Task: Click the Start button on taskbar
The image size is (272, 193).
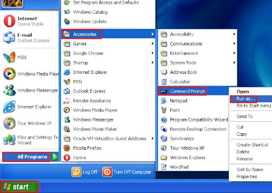Action: 20,187
